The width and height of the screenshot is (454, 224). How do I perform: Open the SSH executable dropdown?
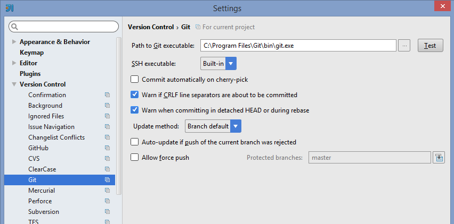tap(218, 63)
